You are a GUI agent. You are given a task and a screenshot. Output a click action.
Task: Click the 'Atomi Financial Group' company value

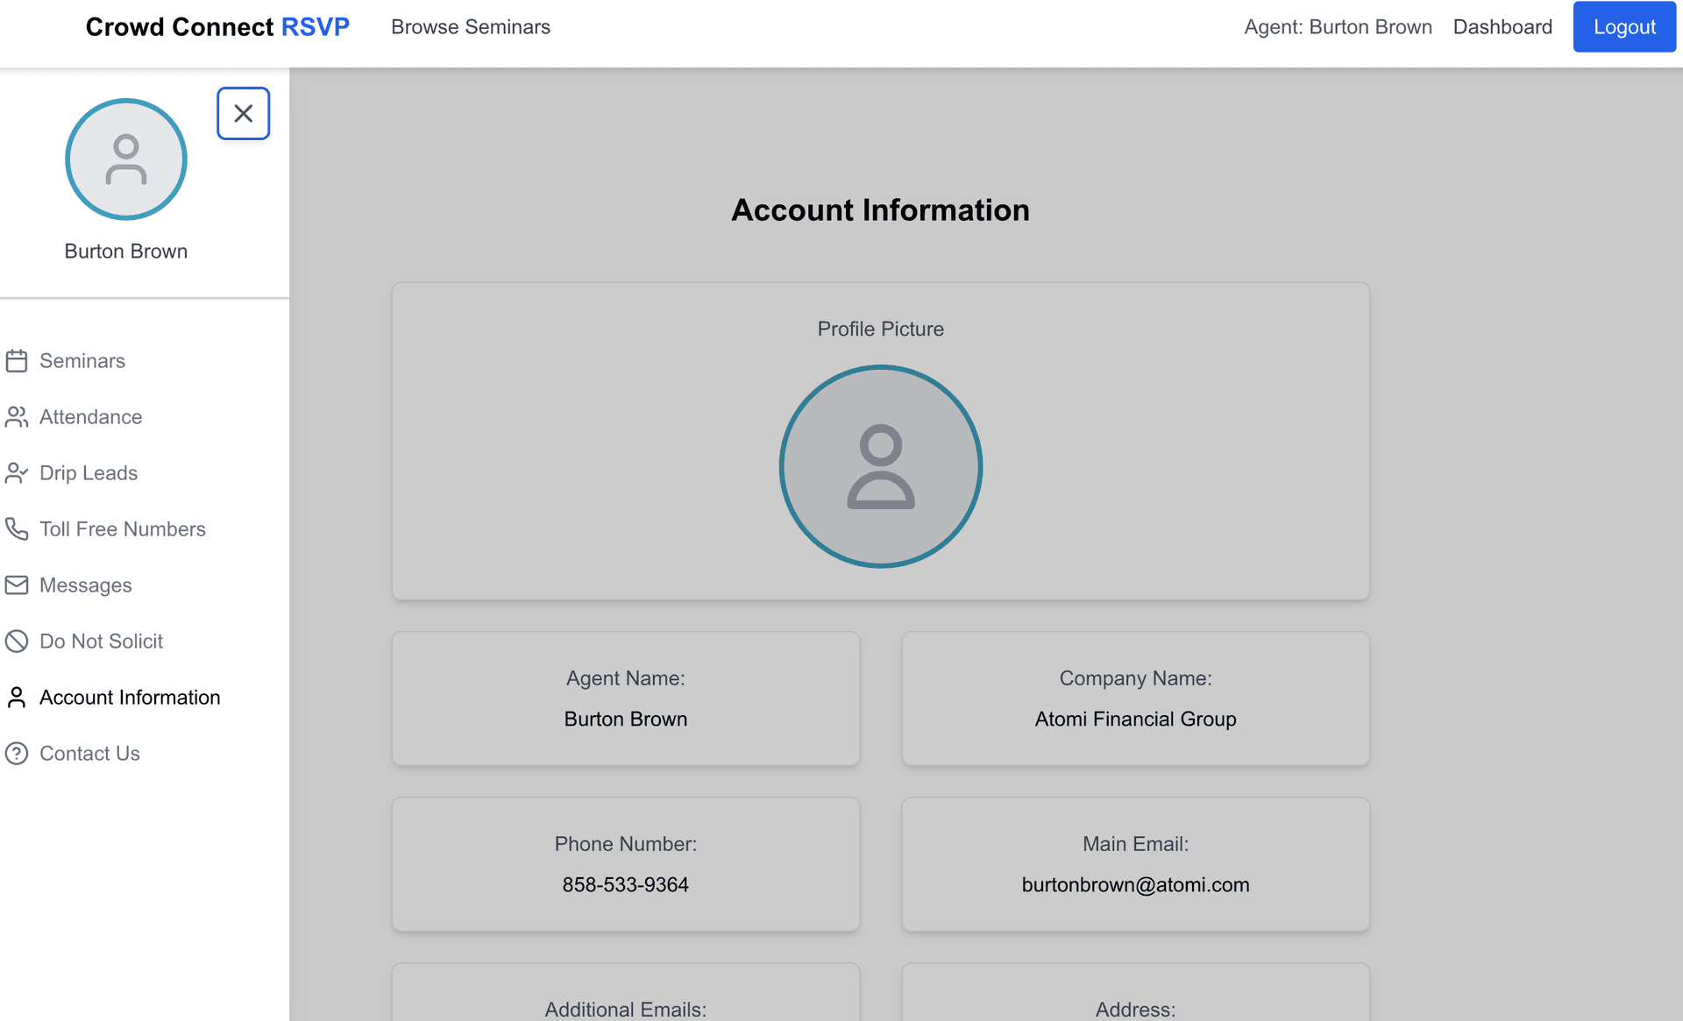point(1135,719)
